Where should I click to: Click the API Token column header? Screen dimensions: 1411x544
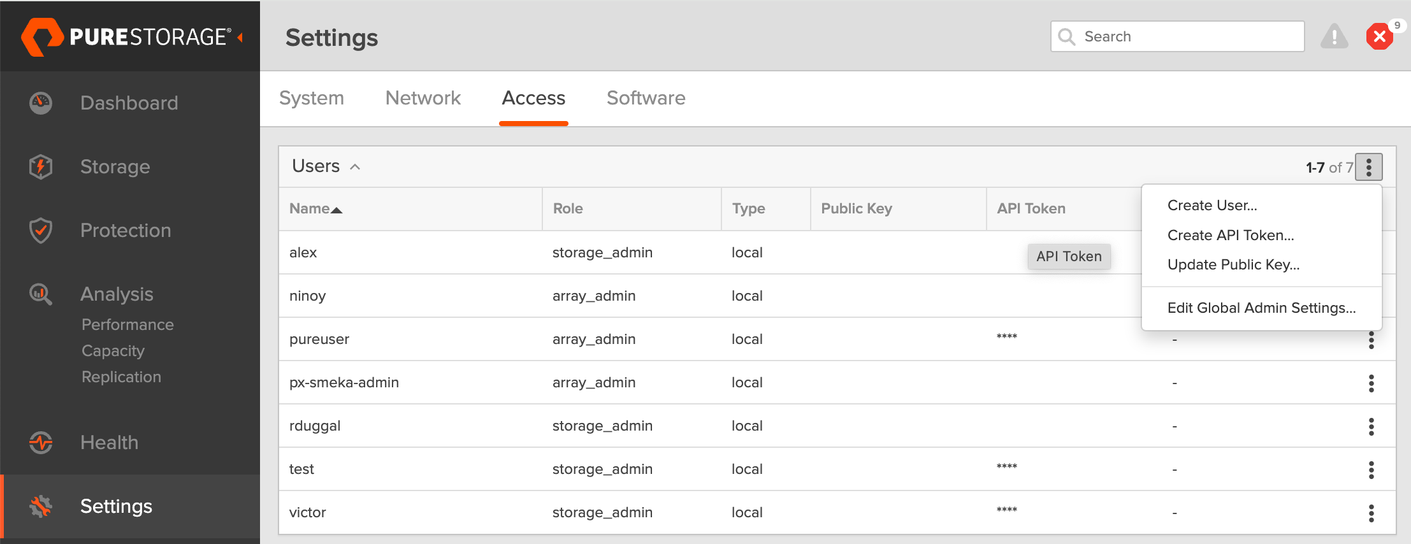click(1031, 209)
